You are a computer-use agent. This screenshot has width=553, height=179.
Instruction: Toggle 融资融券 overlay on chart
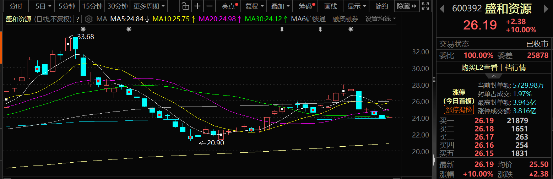pos(345,19)
